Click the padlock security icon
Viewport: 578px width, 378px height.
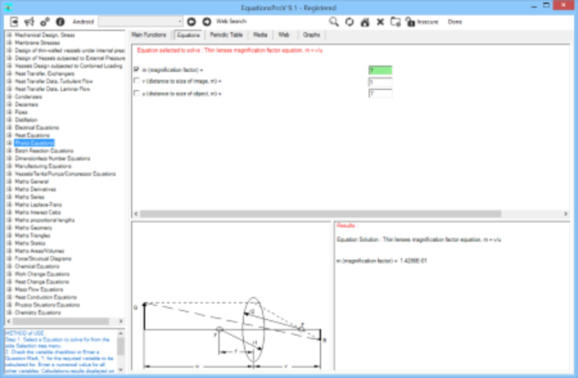click(410, 22)
